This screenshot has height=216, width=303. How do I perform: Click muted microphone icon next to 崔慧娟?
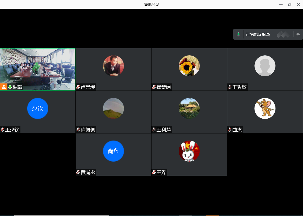tap(154, 87)
